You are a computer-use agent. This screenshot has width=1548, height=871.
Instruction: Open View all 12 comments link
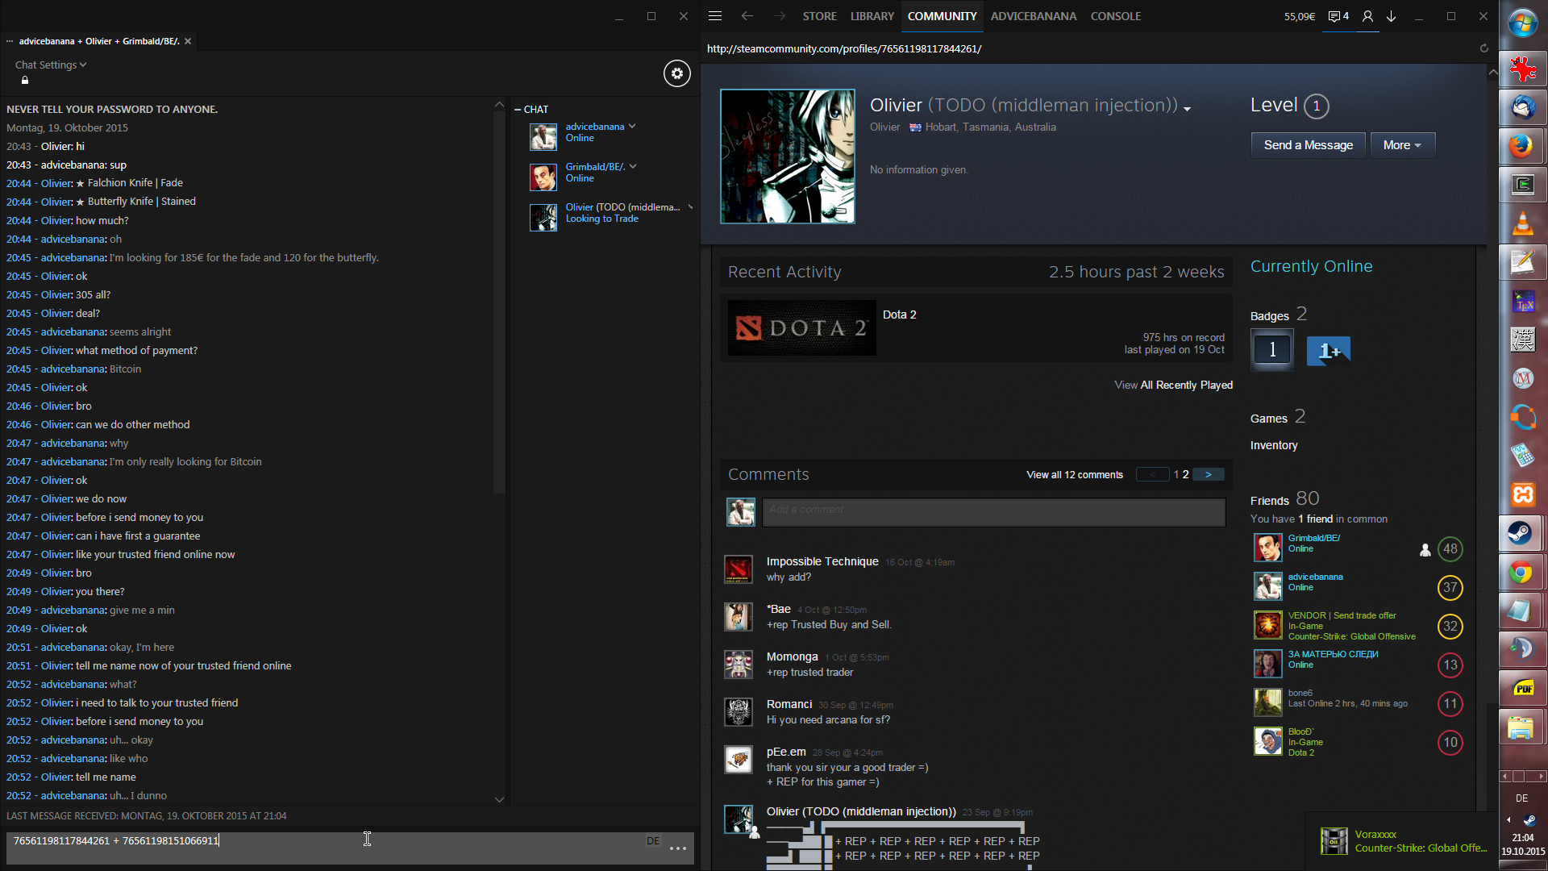(x=1074, y=475)
